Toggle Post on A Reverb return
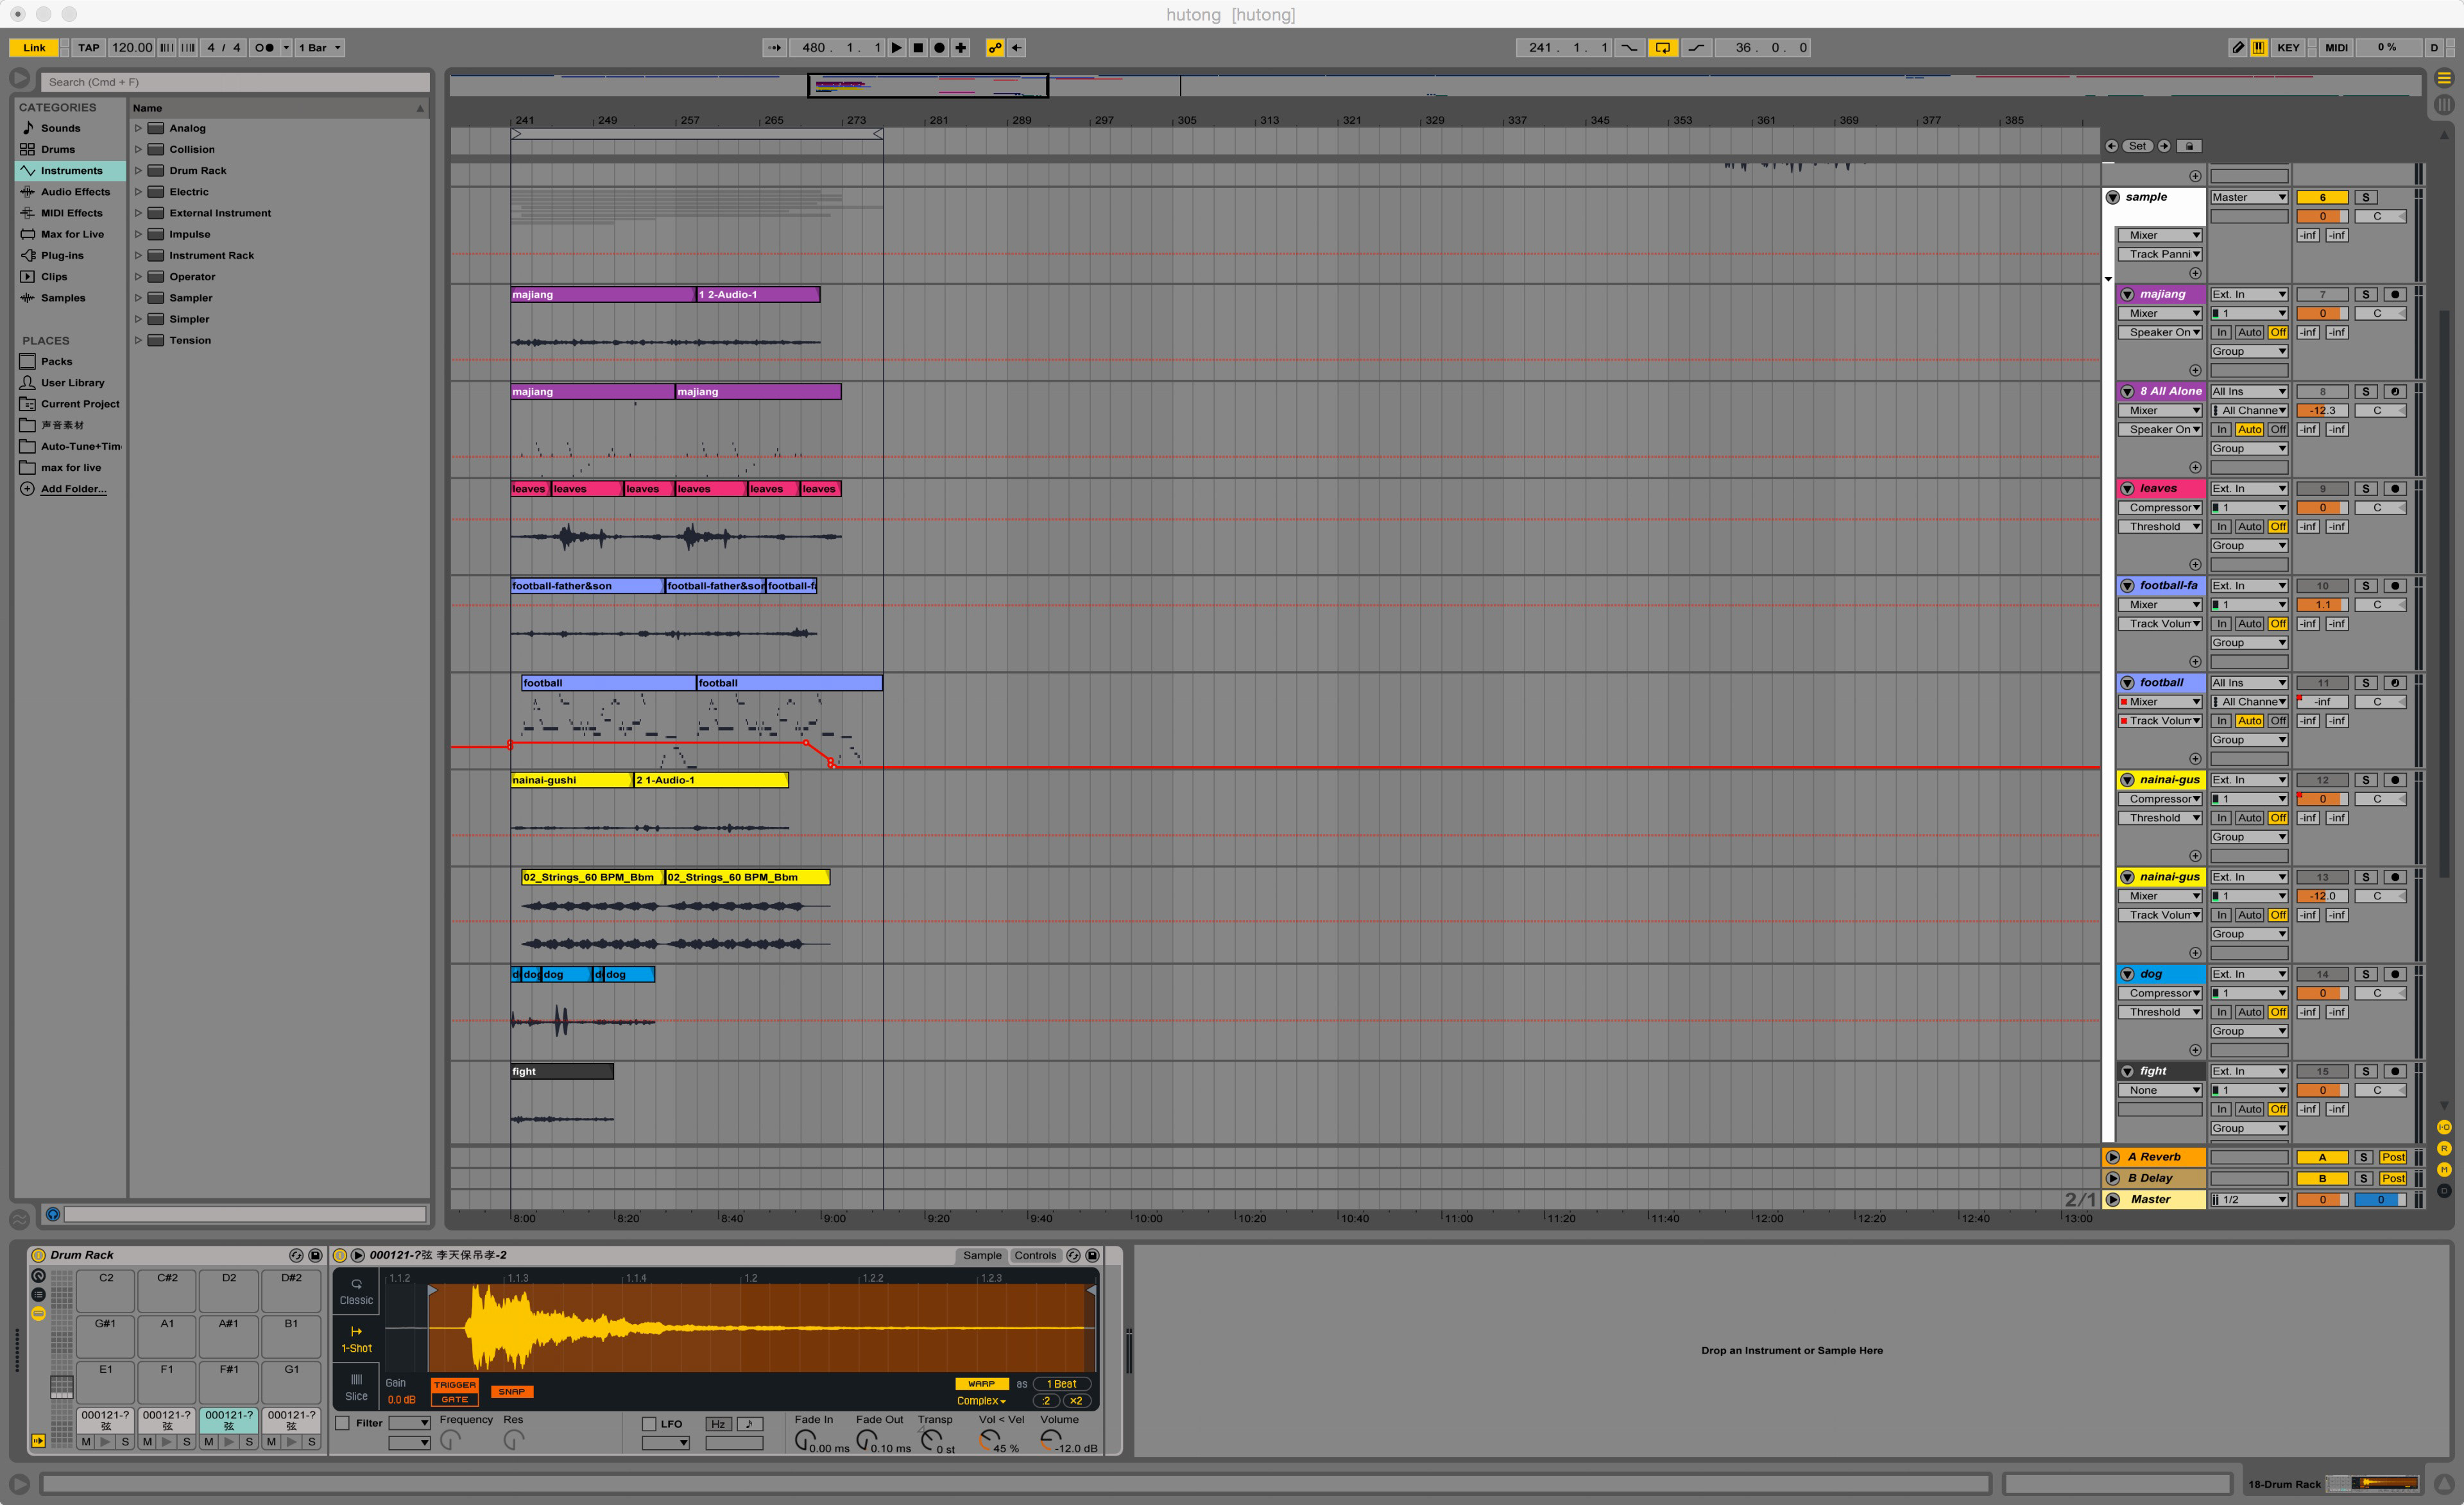The image size is (2464, 1505). click(x=2393, y=1157)
